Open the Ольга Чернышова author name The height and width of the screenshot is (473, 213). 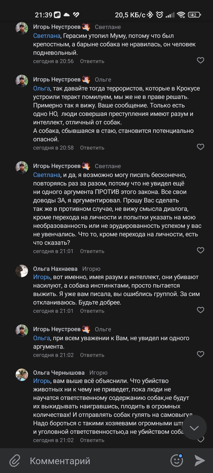(59, 373)
